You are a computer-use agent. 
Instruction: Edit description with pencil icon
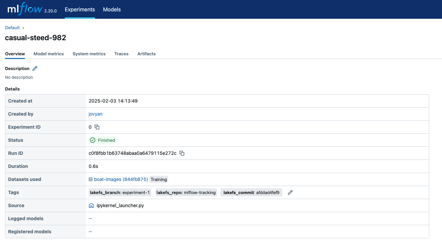tap(35, 68)
